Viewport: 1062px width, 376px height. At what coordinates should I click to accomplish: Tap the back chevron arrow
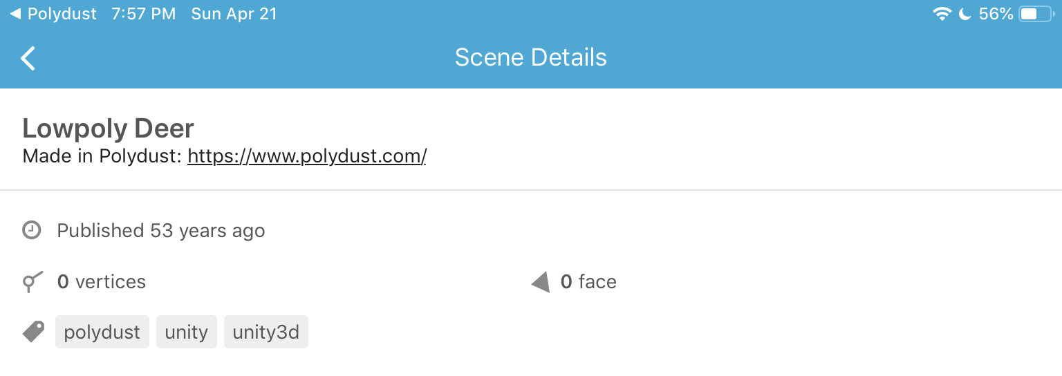pos(28,58)
